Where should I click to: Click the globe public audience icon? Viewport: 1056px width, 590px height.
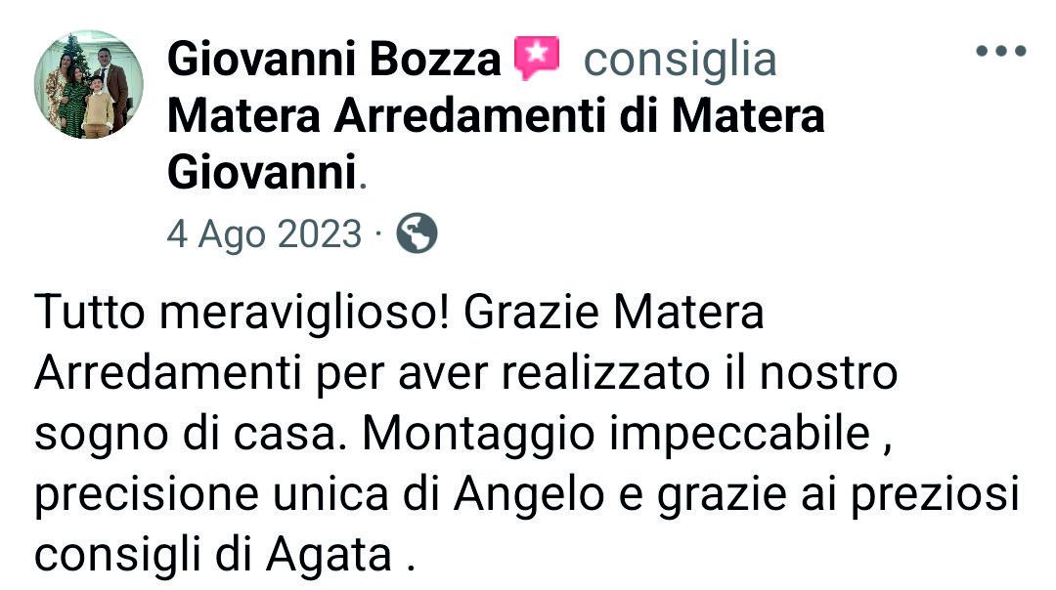pos(417,233)
